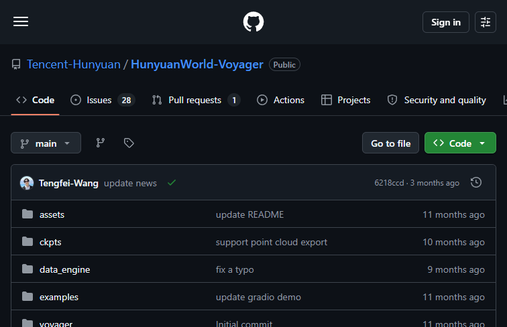
Task: Open commit history clock icon
Action: 476,182
